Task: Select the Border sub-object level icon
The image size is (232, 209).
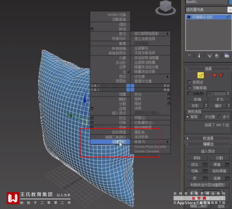Action: tap(208, 75)
